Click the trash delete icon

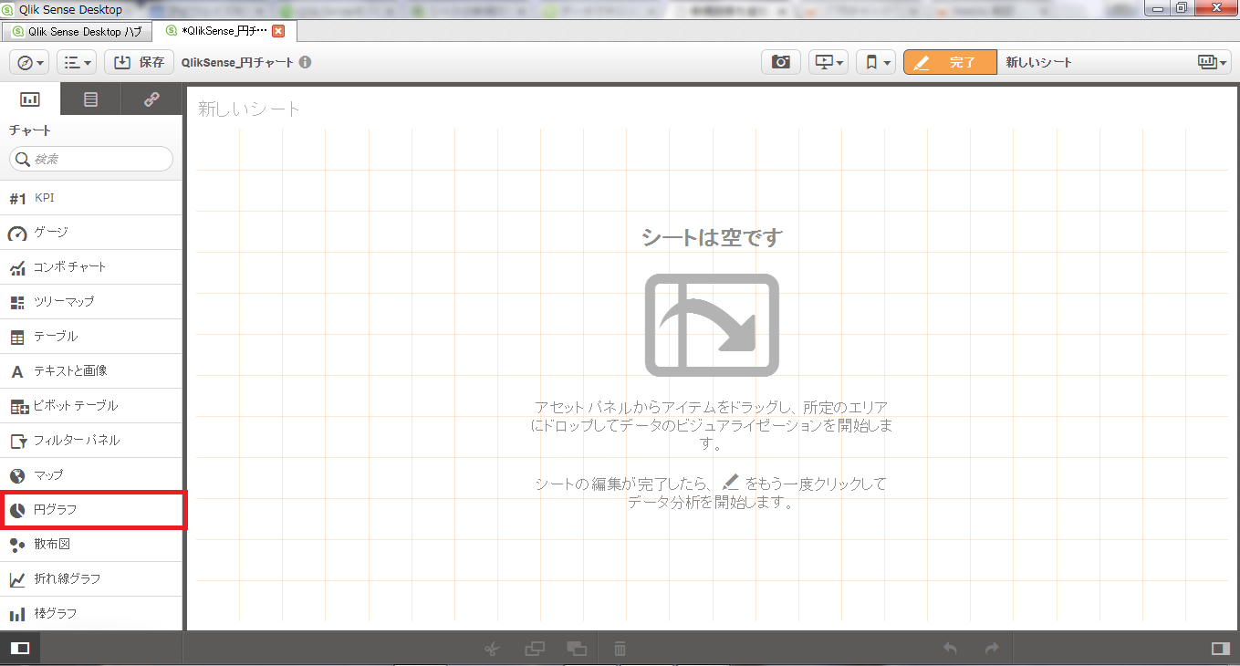(620, 649)
